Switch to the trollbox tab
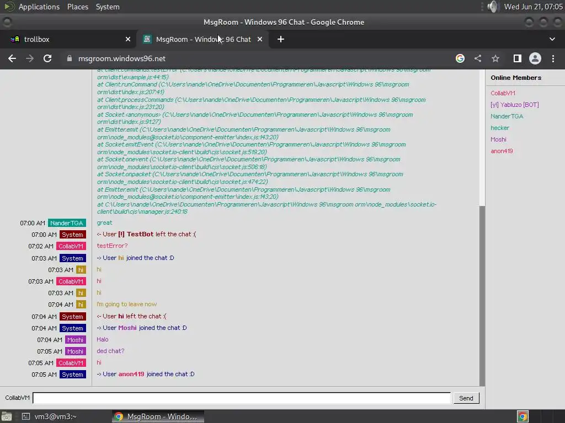565x423 pixels. (68, 39)
